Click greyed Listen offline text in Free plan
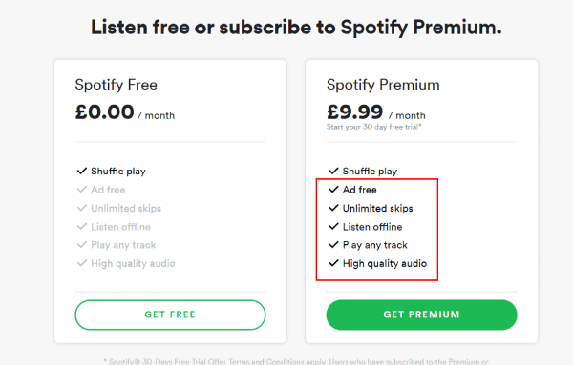 120,227
